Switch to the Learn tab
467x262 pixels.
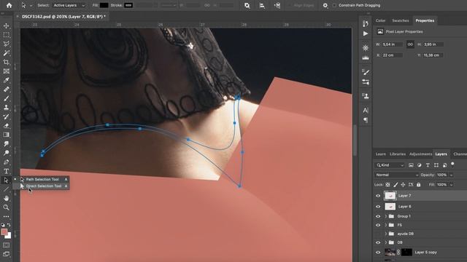(x=381, y=154)
